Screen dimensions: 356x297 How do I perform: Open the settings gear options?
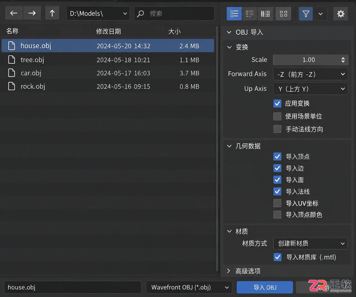(x=341, y=13)
